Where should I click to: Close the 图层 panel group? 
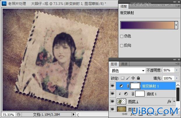[x=179, y=59]
